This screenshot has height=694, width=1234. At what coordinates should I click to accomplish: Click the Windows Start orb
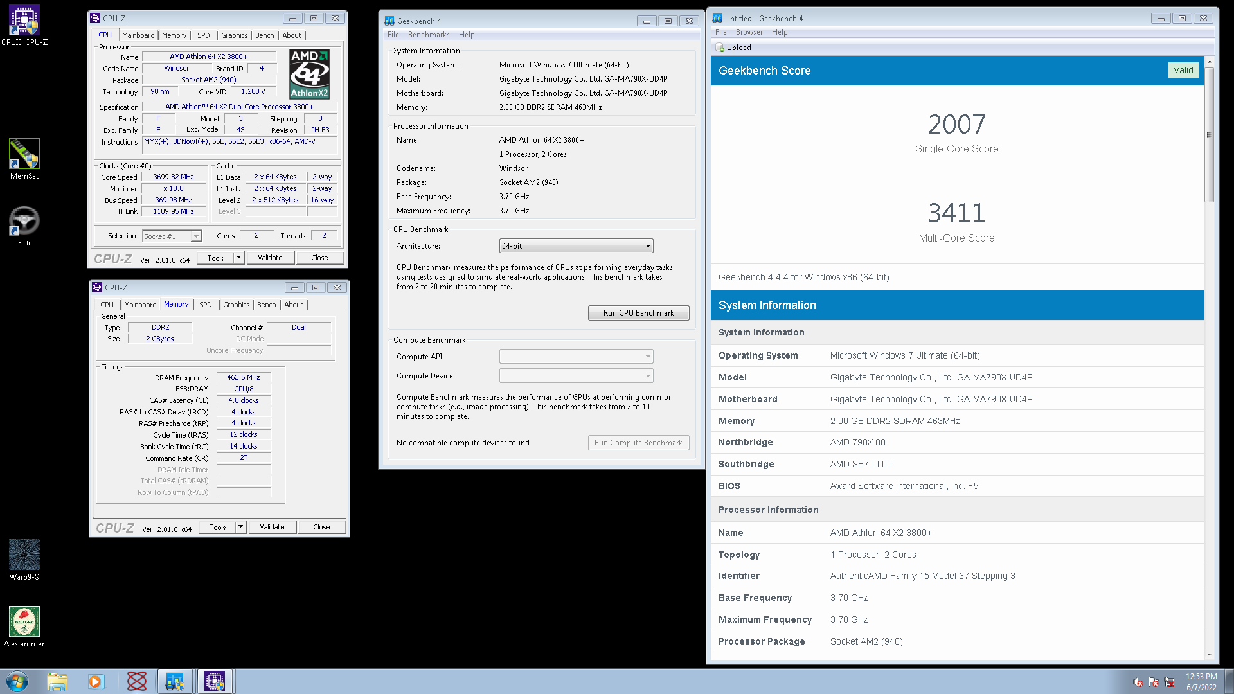click(17, 681)
